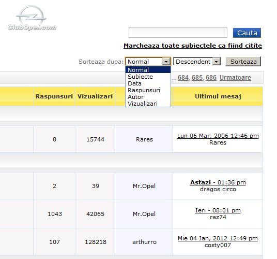Viewport: 277px width, 259px height.
Task: Click the Sorteaza dupa dropdown arrow
Action: [166, 62]
